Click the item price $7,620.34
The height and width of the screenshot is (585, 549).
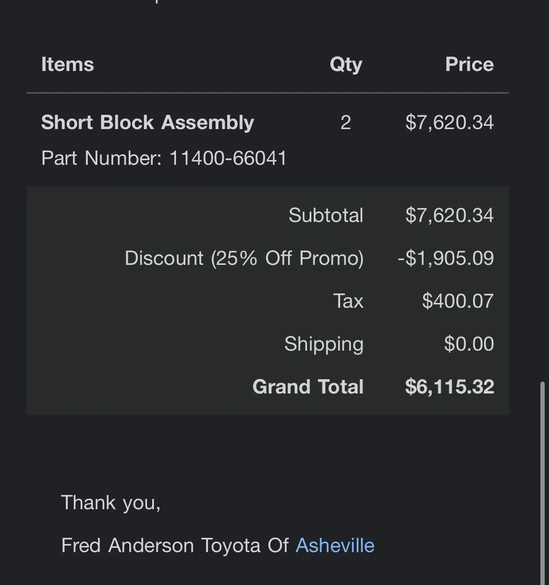[449, 122]
